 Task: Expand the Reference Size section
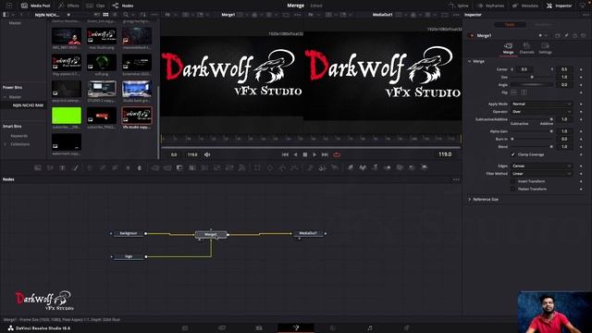[x=470, y=200]
